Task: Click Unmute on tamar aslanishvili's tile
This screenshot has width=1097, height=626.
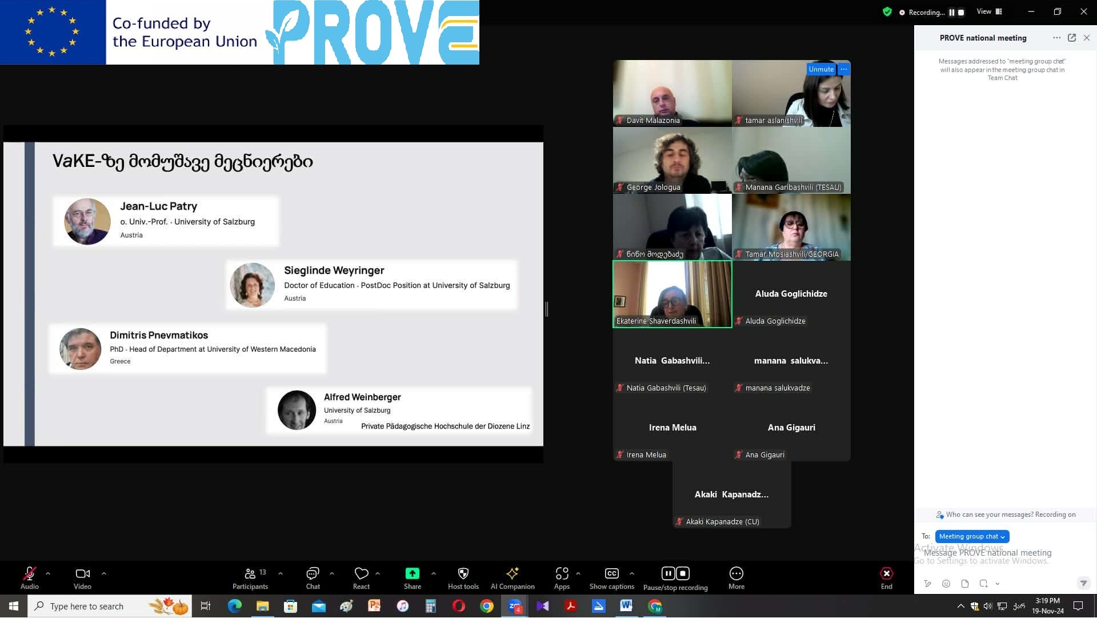Action: click(820, 69)
